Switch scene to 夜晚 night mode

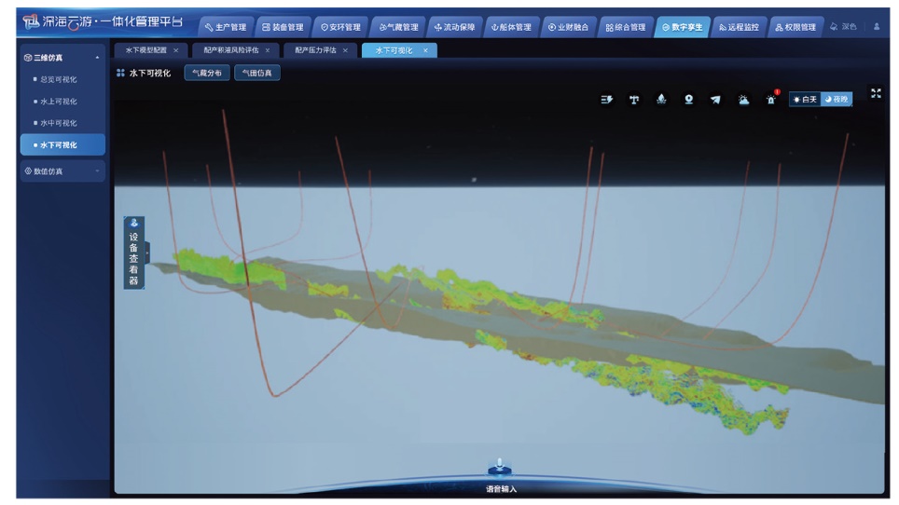click(837, 99)
